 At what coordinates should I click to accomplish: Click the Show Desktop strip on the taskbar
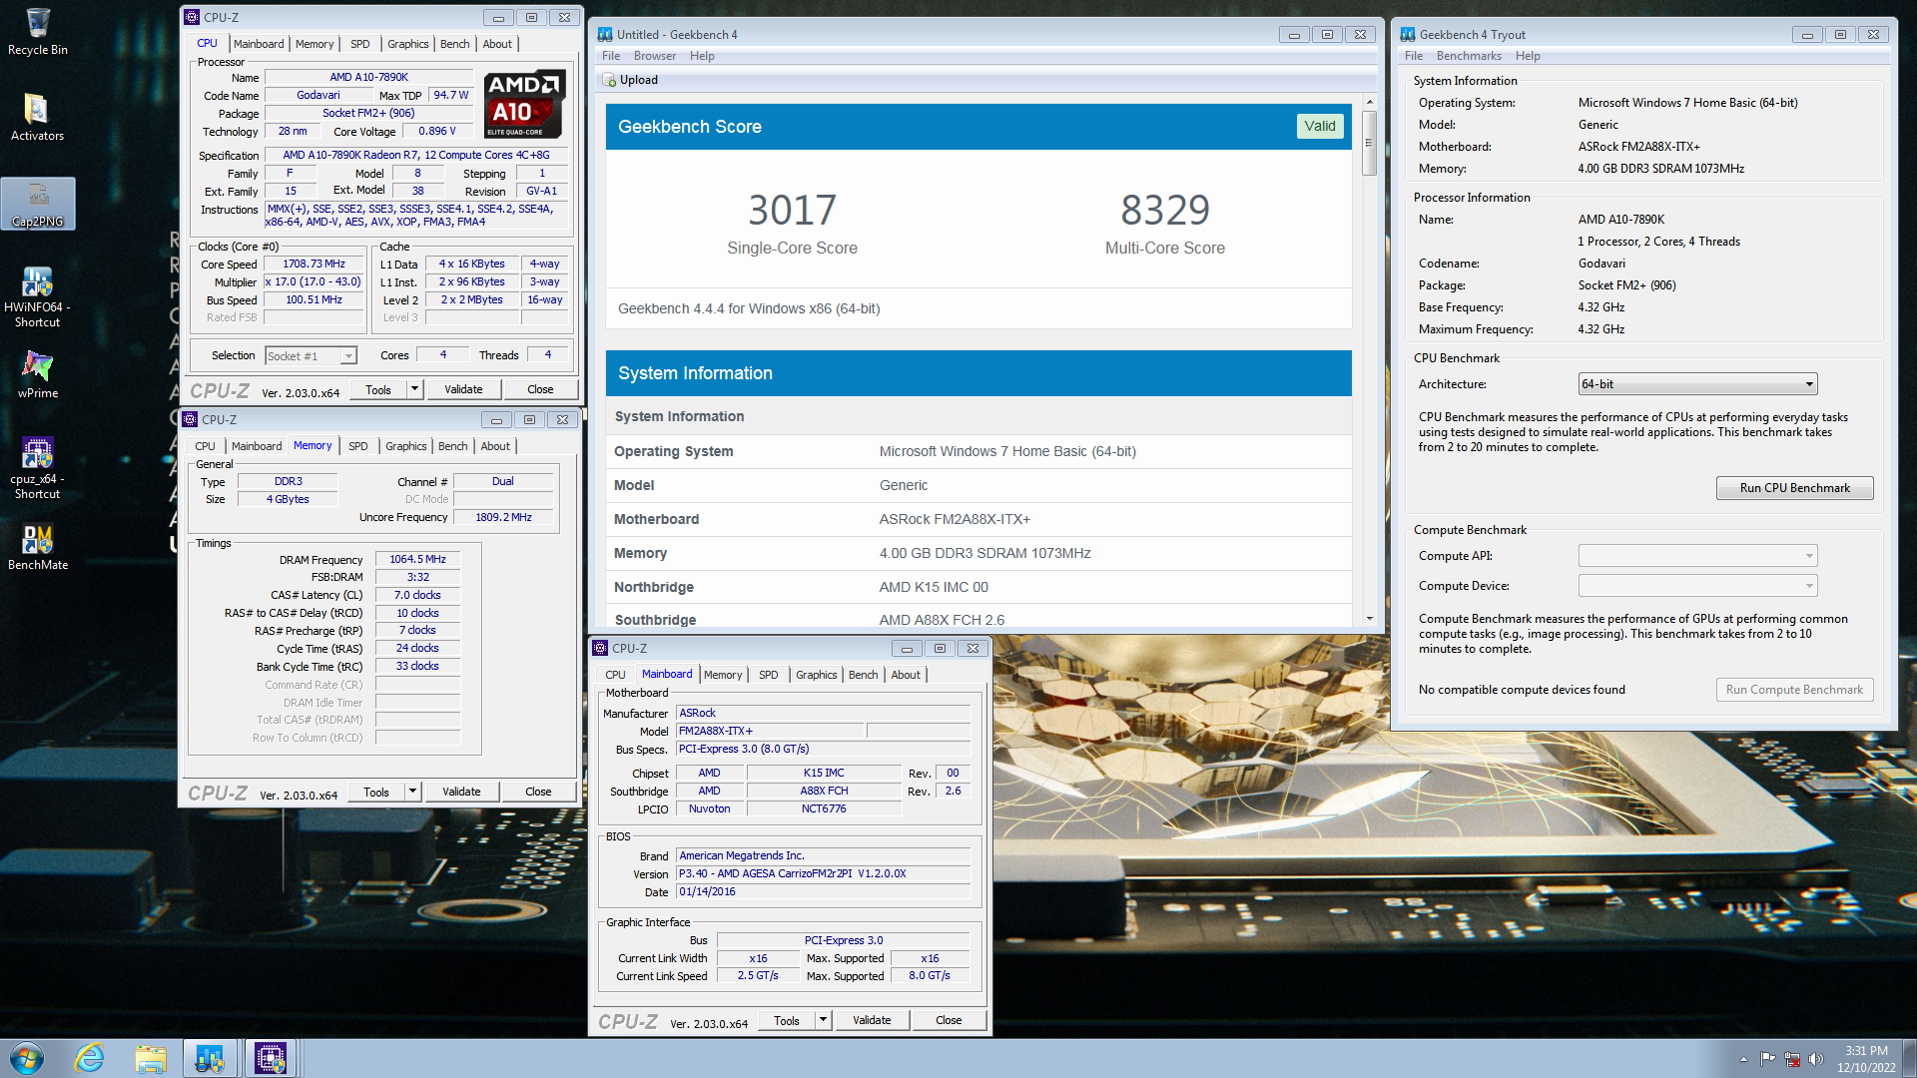[1910, 1058]
